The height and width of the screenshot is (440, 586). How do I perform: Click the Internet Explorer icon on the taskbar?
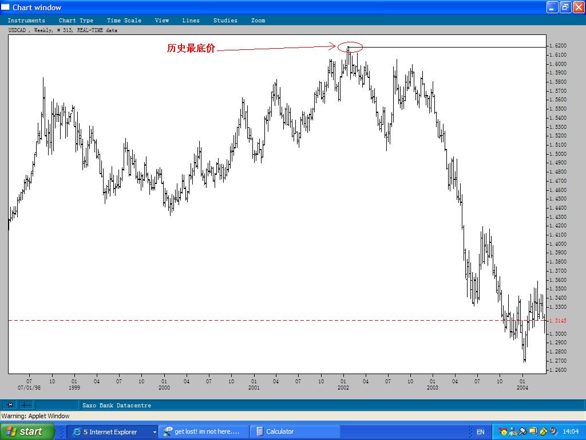point(77,432)
